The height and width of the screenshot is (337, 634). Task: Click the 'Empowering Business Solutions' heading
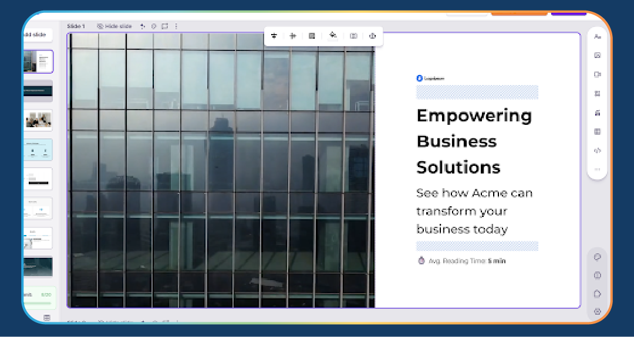474,141
